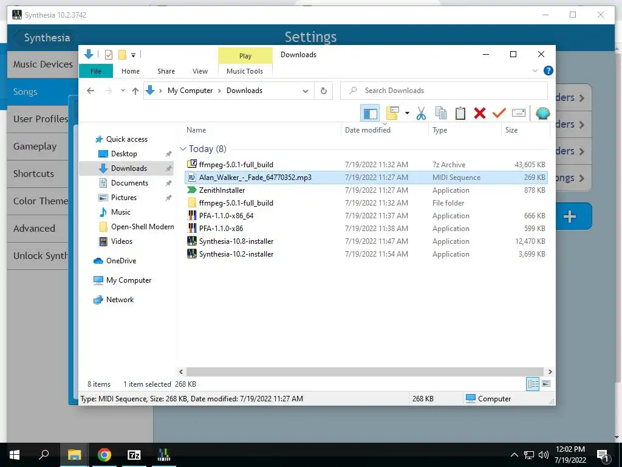Open Music Devices in Synthesia settings
The image size is (622, 467).
[x=43, y=64]
